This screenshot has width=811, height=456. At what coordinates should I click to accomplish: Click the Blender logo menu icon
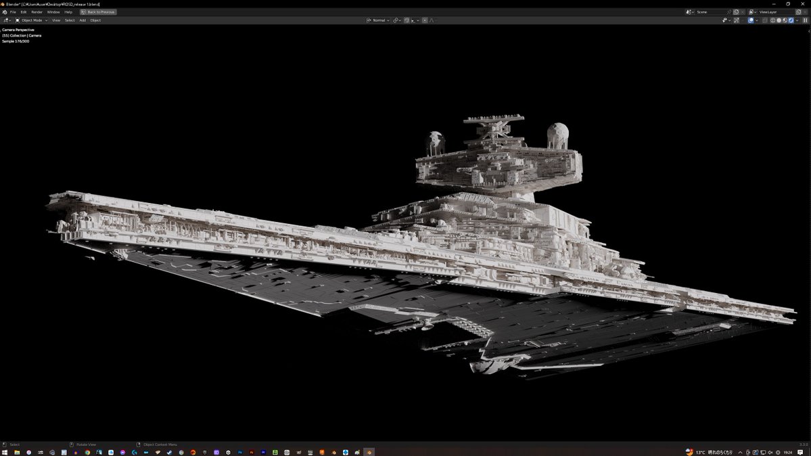point(5,12)
